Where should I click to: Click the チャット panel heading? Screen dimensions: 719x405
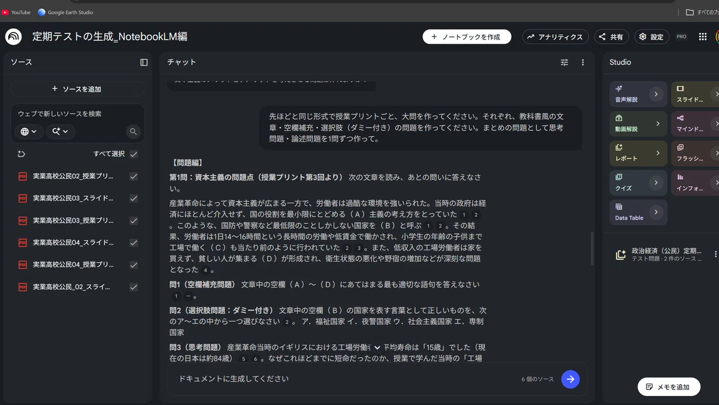pyautogui.click(x=182, y=62)
